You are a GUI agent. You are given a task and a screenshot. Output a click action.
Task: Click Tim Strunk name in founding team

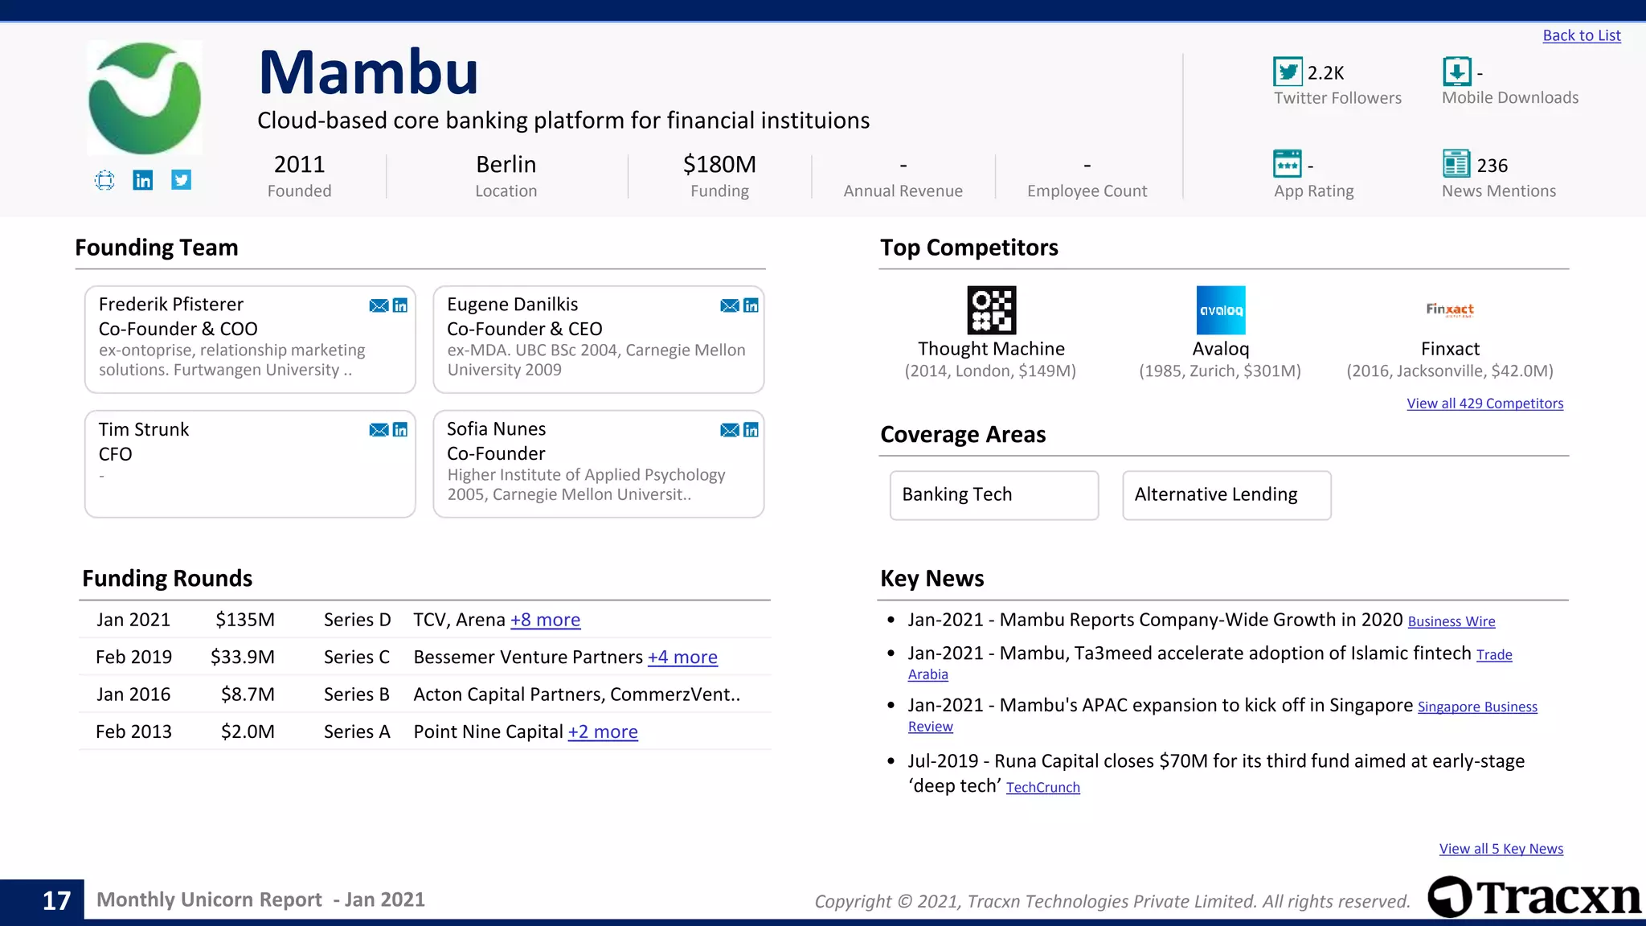pos(144,429)
